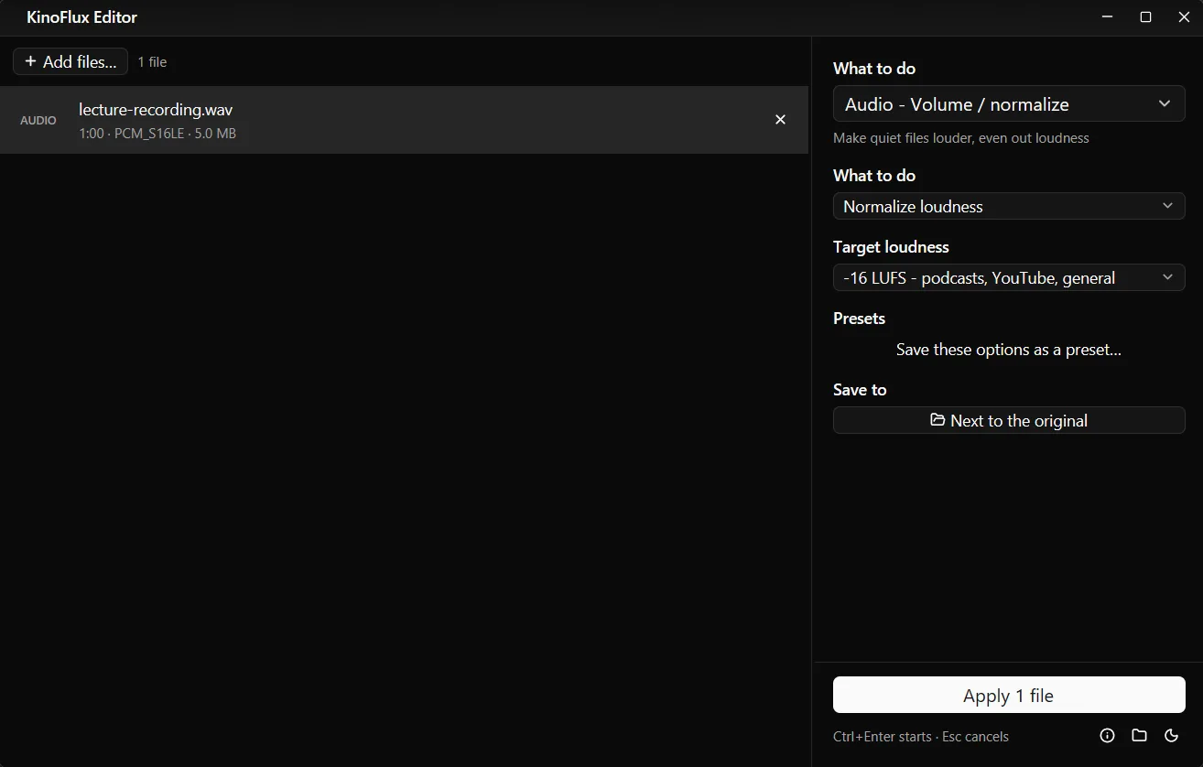Click the PCM_S16LE file details line
The height and width of the screenshot is (767, 1203).
[157, 134]
